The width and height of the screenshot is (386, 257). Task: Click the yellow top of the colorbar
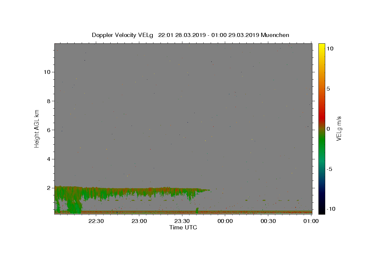[322, 47]
